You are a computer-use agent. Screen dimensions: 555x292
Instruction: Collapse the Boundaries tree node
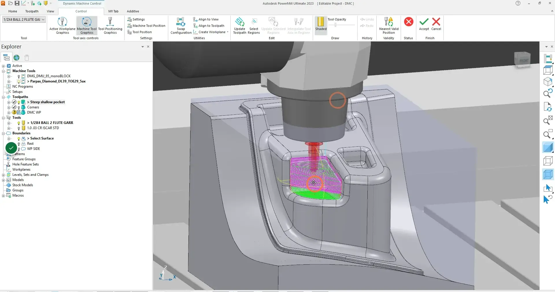coord(3,133)
